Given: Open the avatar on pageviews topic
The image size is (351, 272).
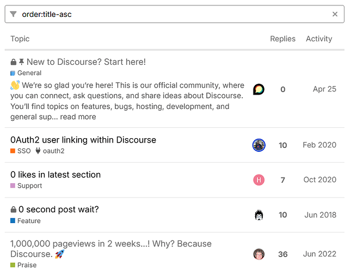Looking at the screenshot, I should tap(259, 254).
